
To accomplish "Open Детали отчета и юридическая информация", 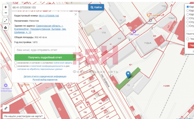I will pyautogui.click(x=45, y=76).
